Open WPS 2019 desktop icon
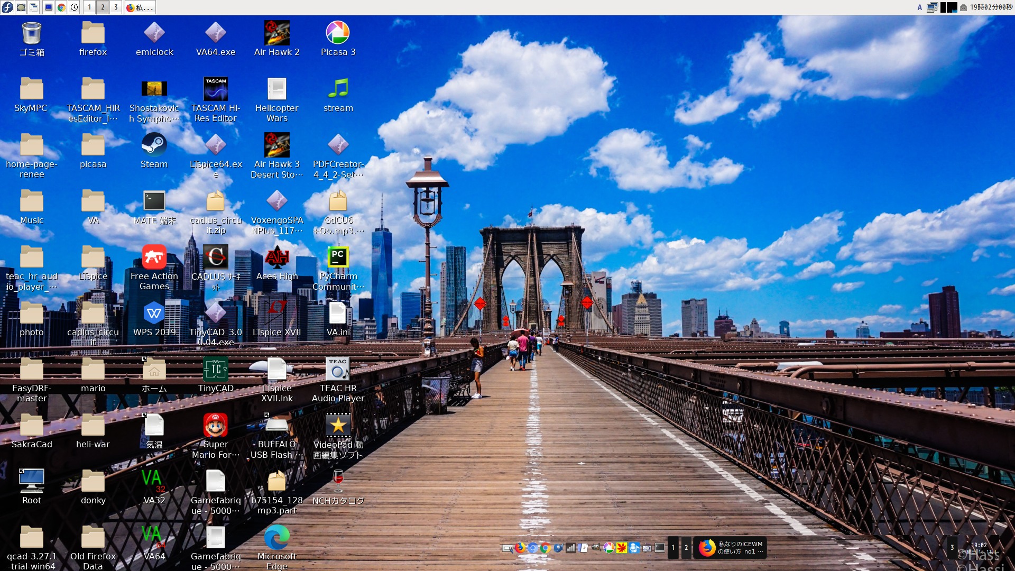The height and width of the screenshot is (571, 1015). (x=154, y=313)
